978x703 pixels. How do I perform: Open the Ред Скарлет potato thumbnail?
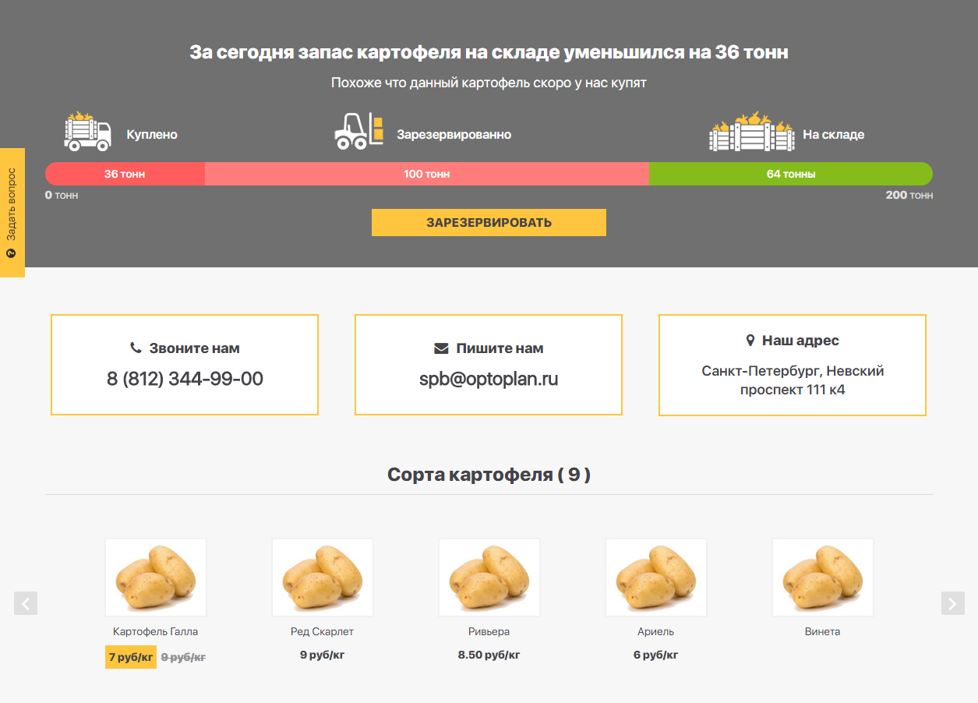pyautogui.click(x=323, y=578)
